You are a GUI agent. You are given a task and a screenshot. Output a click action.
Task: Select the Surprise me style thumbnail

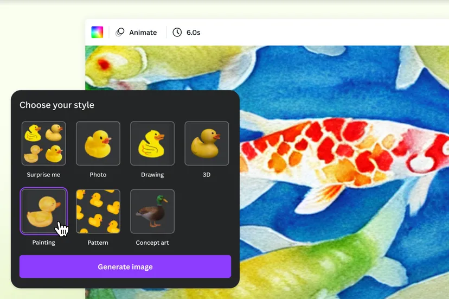pyautogui.click(x=43, y=143)
